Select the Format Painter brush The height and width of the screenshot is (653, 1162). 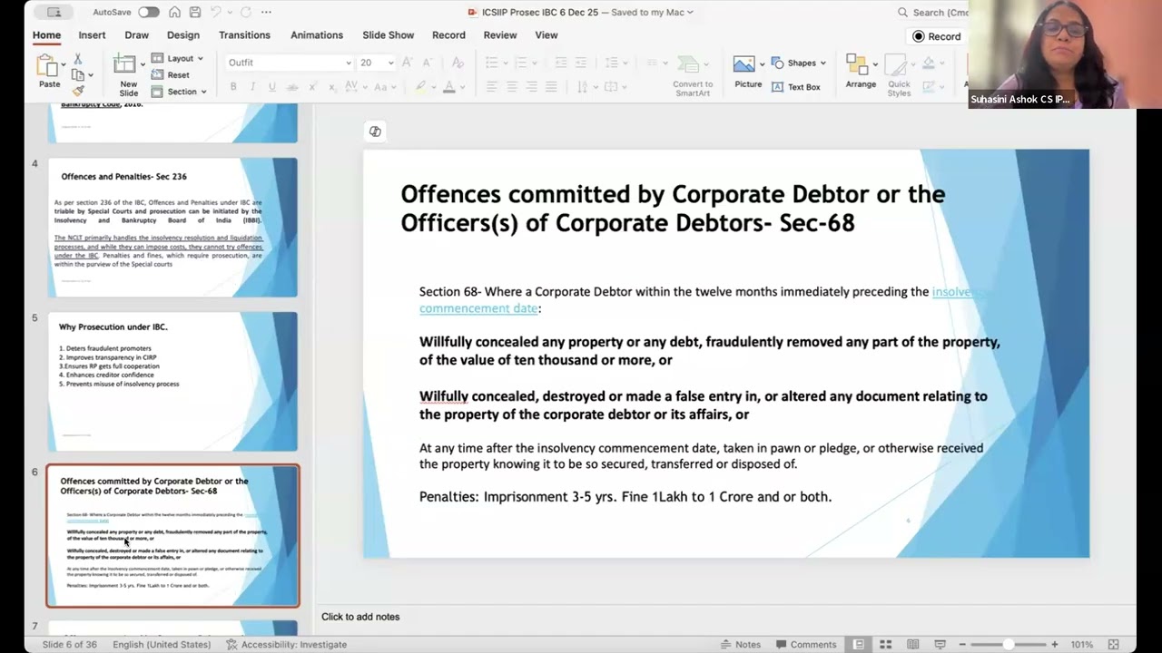point(78,91)
